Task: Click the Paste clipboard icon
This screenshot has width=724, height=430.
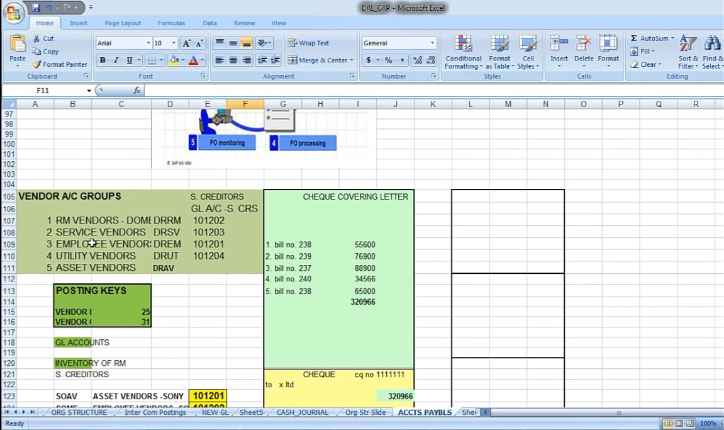Action: coord(18,45)
